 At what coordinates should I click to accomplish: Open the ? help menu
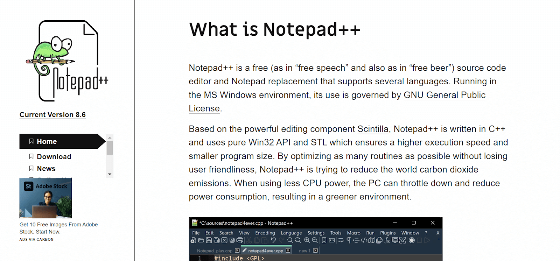[426, 233]
